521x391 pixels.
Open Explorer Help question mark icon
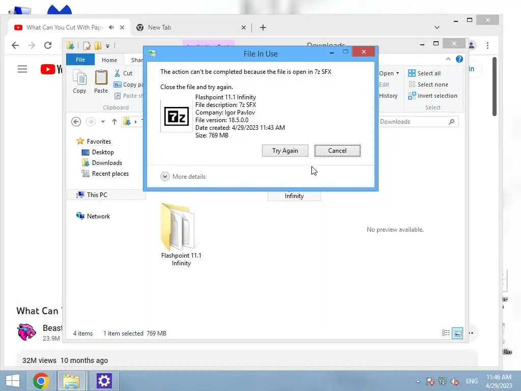[459, 59]
